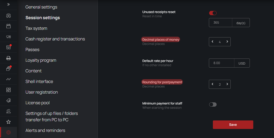Enable Minimum payment for staff toggle
274x138 pixels.
(213, 104)
